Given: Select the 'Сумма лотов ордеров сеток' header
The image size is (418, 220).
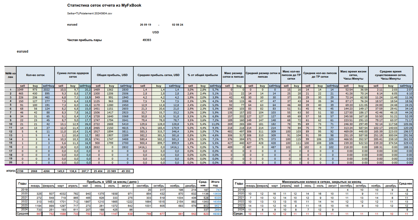Looking at the screenshot, I should tap(73, 75).
